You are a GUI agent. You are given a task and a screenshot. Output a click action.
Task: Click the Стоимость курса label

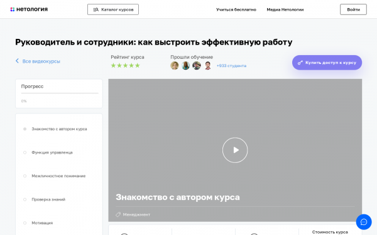pos(330,232)
